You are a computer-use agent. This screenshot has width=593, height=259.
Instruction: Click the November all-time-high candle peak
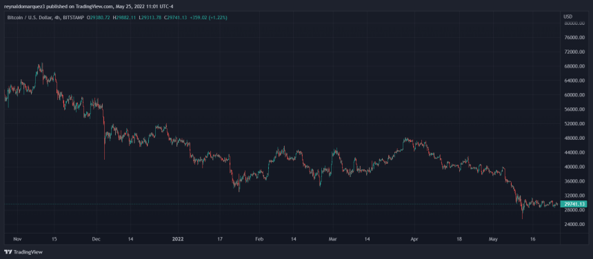pos(42,64)
